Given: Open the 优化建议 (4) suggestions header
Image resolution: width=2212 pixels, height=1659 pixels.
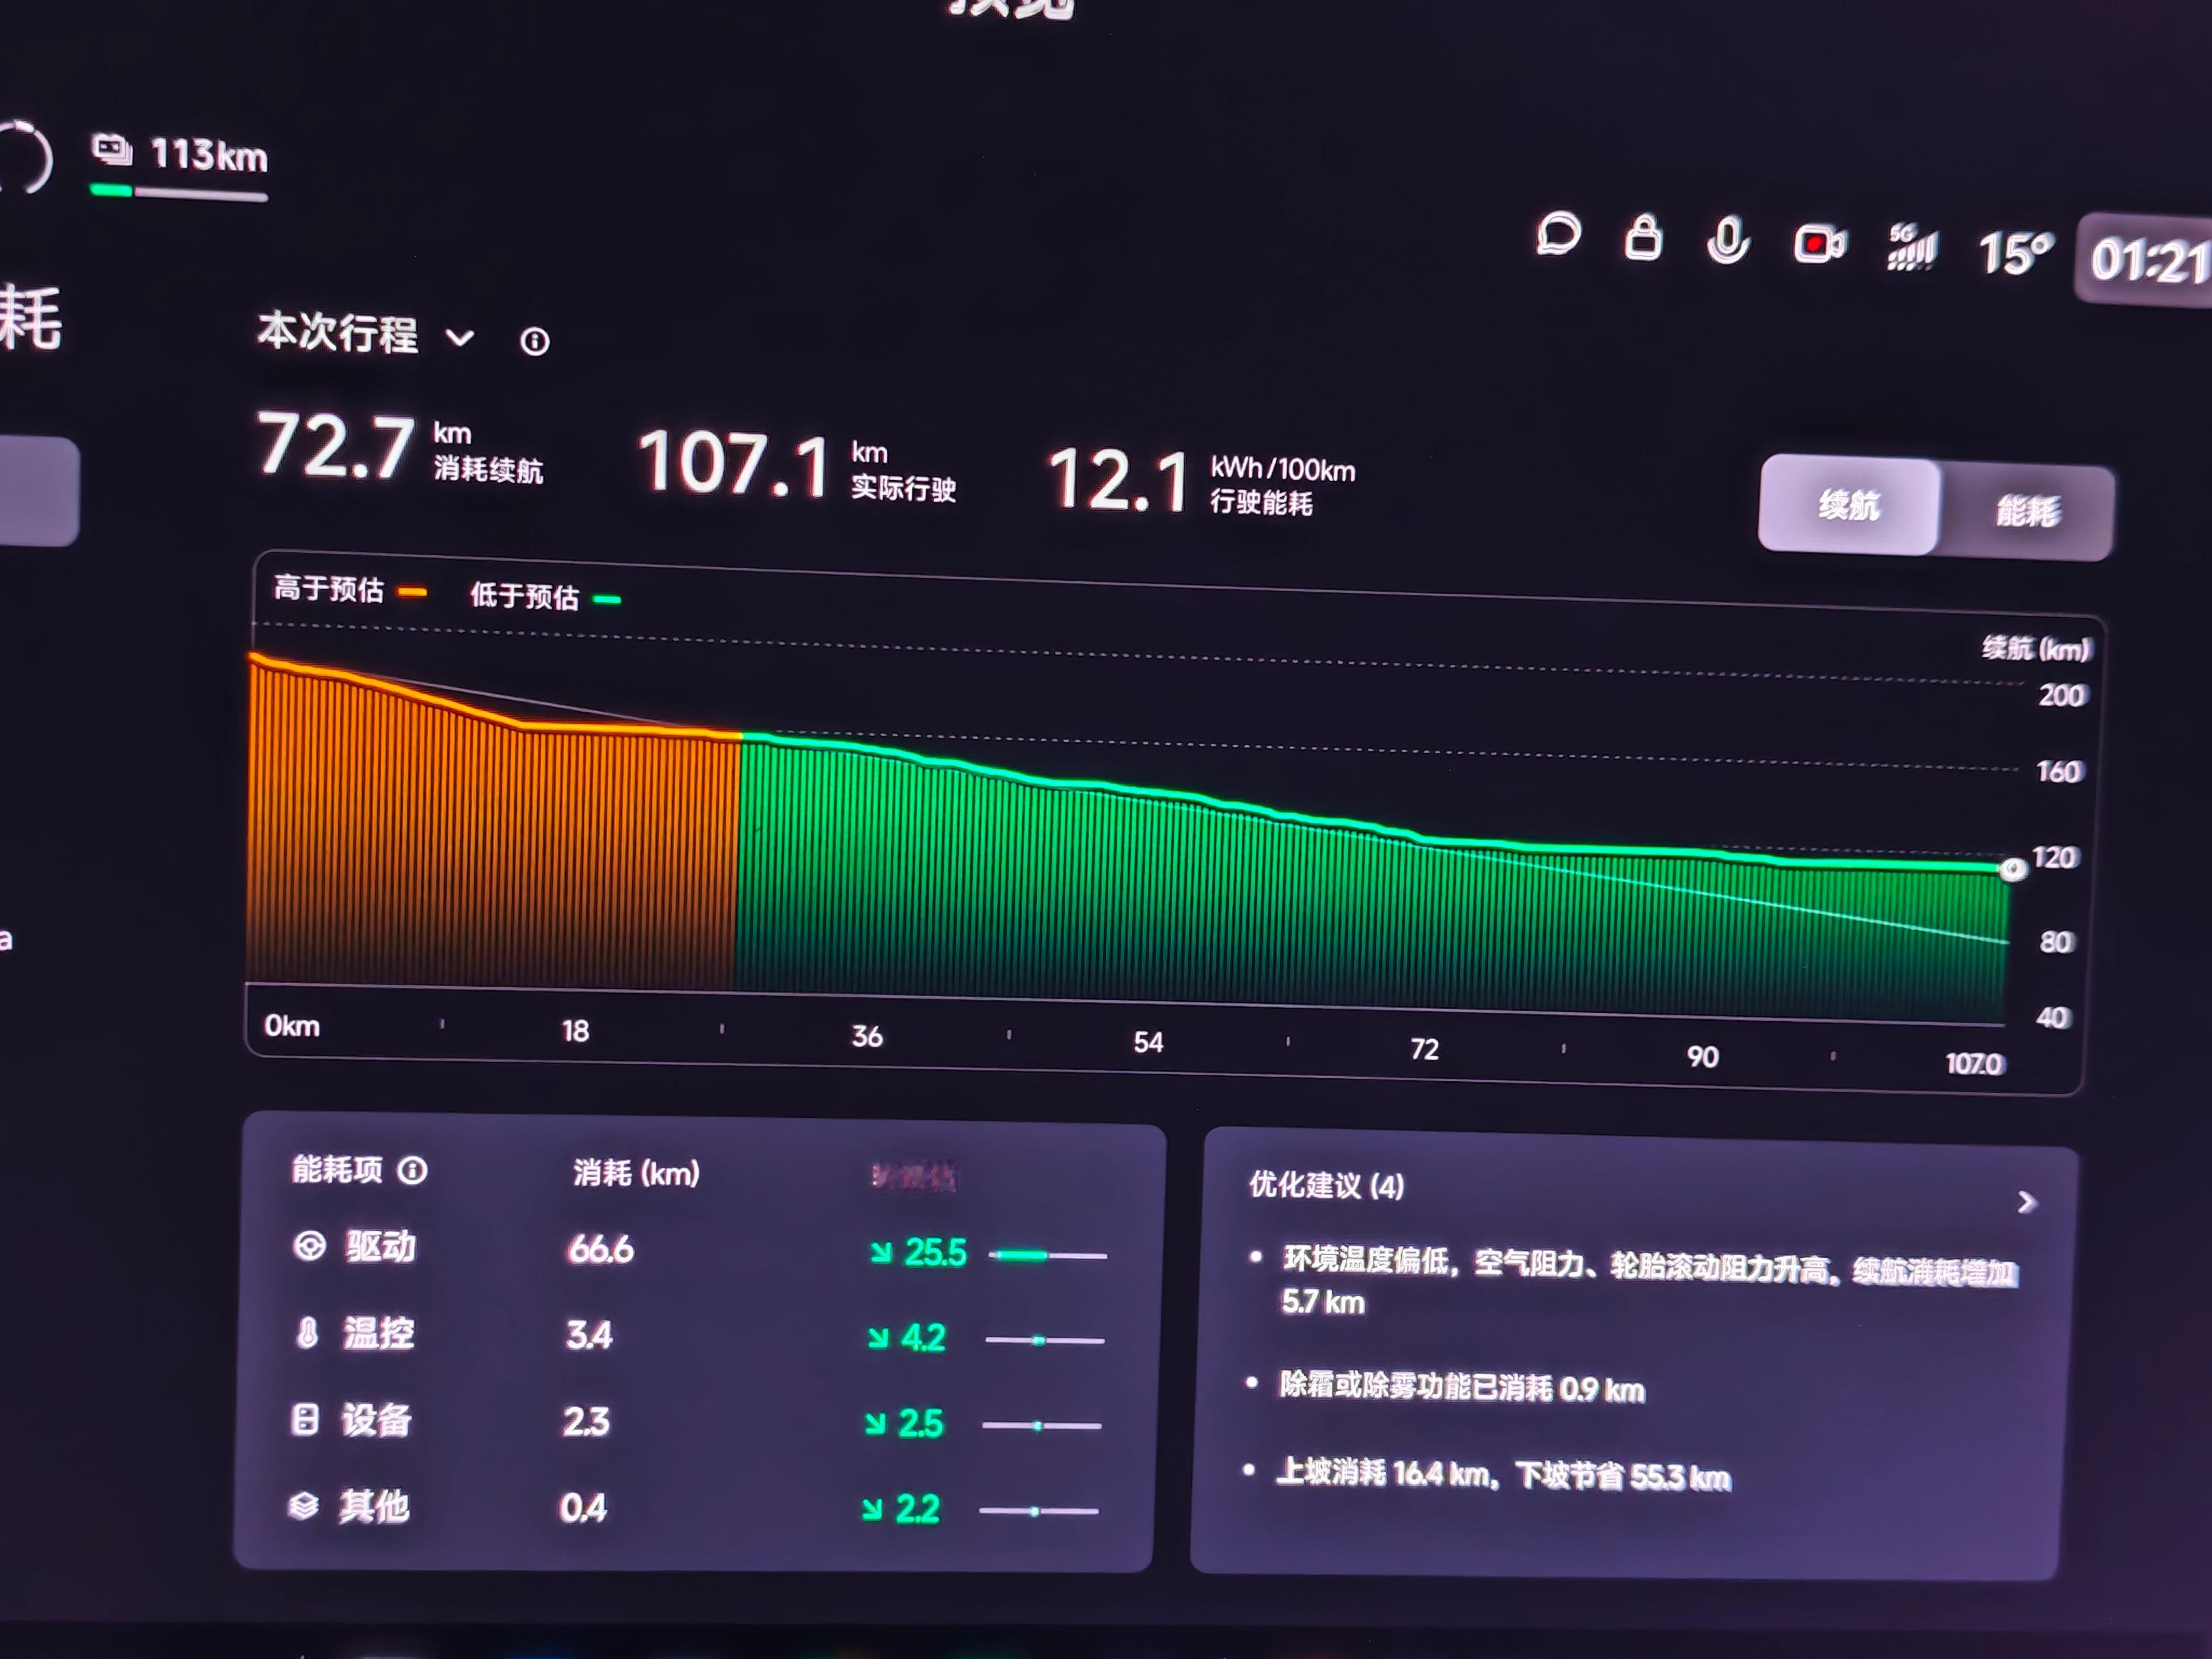Looking at the screenshot, I should [1327, 1186].
